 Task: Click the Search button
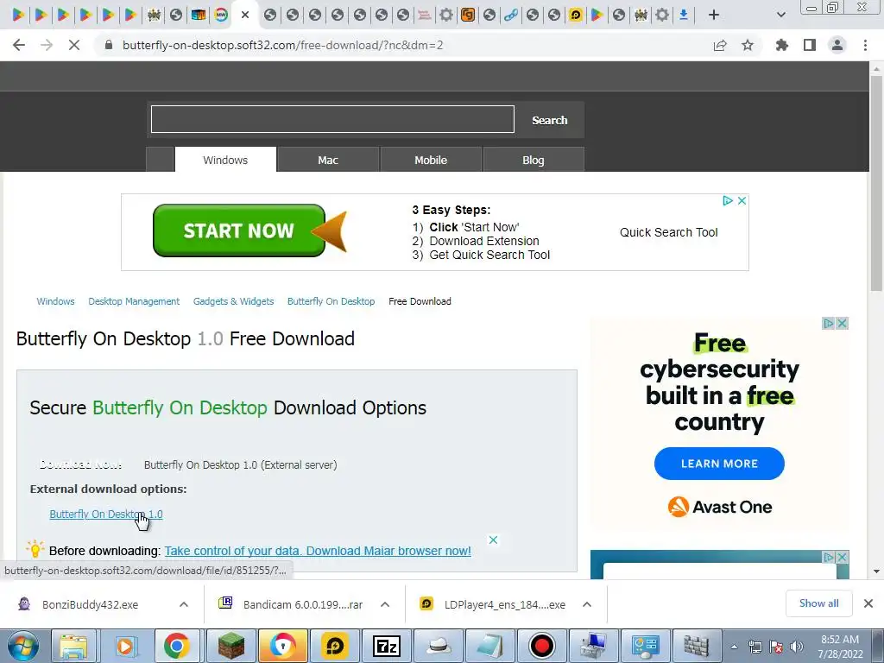(x=550, y=120)
